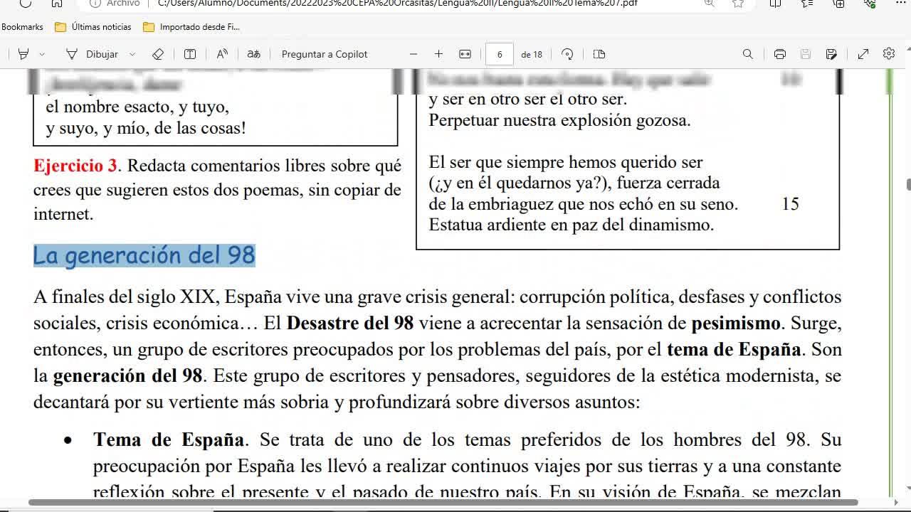Click Preguntar a Copilot
The image size is (911, 512).
click(x=325, y=54)
